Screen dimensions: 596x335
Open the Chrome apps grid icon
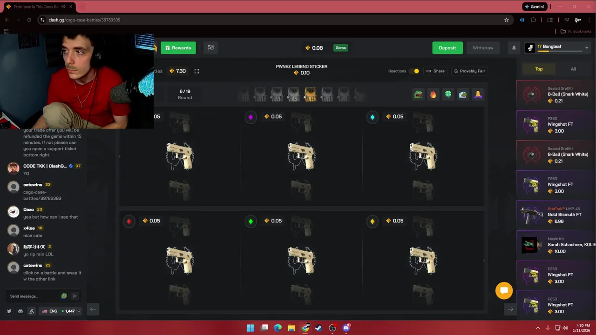click(6, 31)
